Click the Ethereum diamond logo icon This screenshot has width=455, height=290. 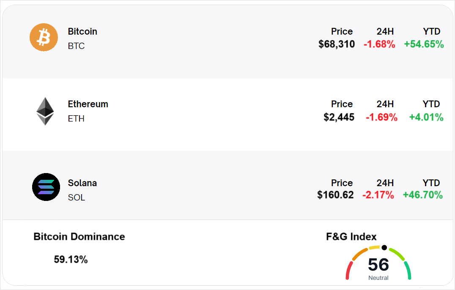click(45, 111)
